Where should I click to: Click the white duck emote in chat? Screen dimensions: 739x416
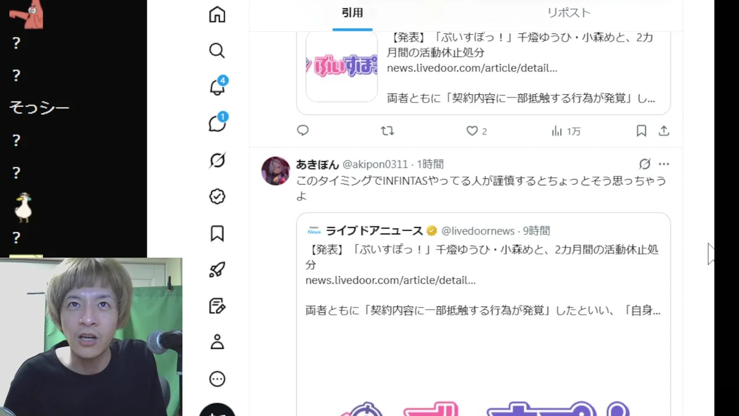point(23,207)
